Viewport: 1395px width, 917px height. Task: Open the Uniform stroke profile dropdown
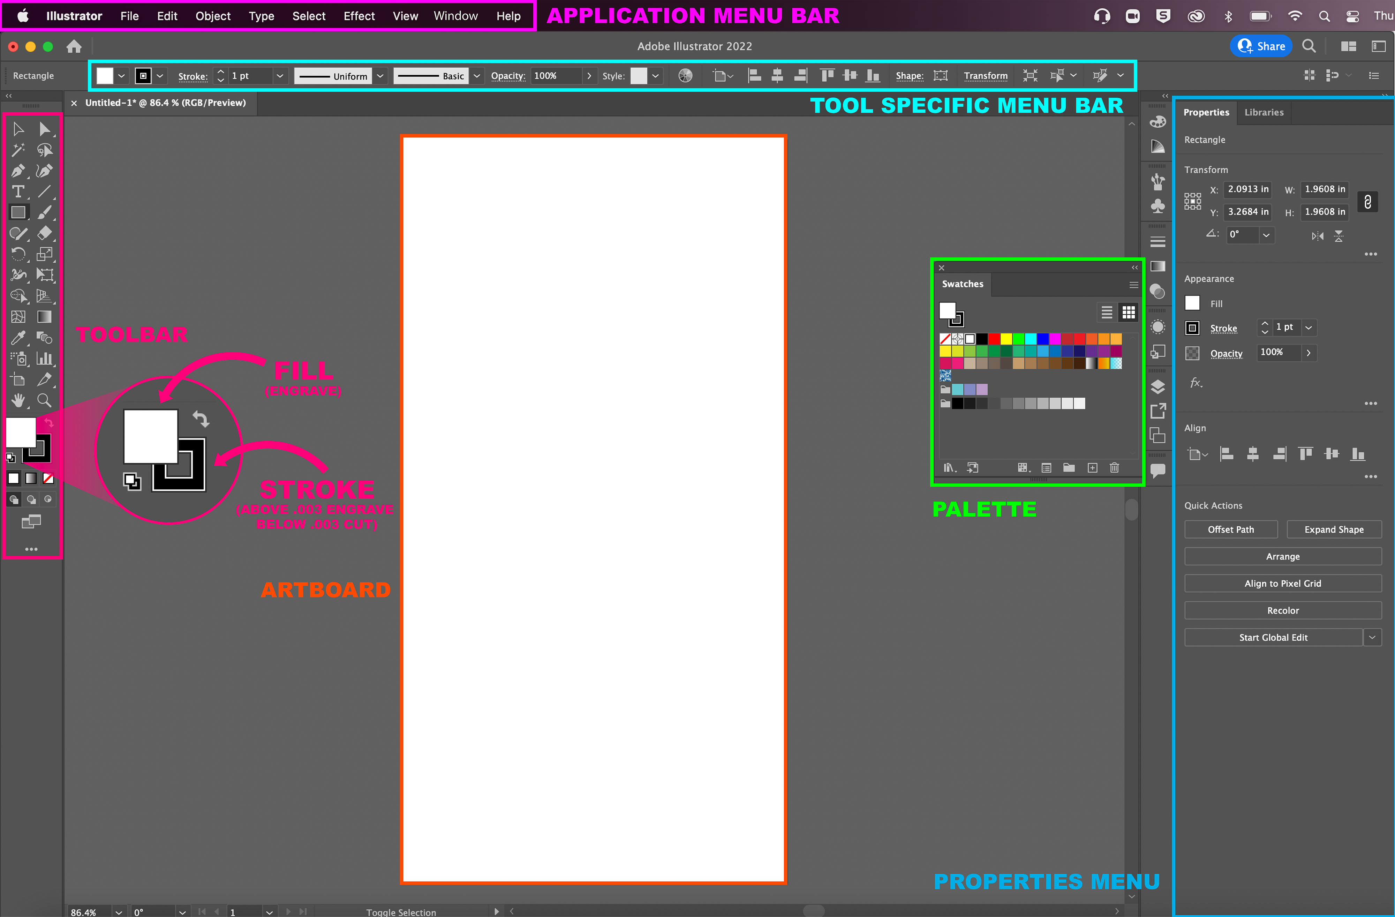click(x=380, y=76)
